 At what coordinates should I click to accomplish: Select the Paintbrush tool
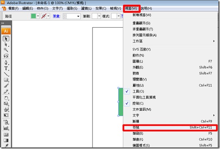(x=6, y=85)
